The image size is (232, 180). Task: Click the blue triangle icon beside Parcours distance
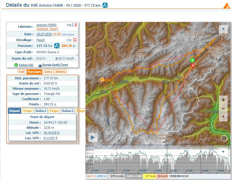57,46
